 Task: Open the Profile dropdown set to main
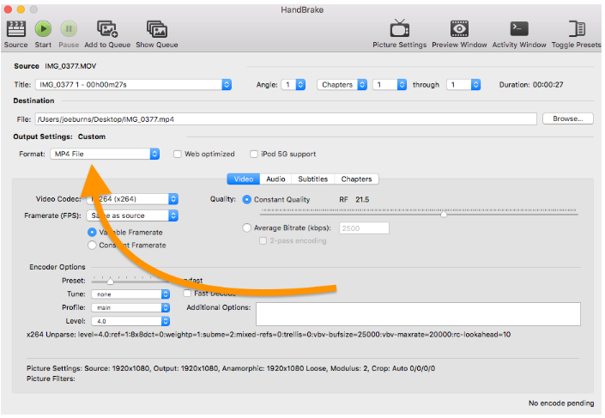130,307
